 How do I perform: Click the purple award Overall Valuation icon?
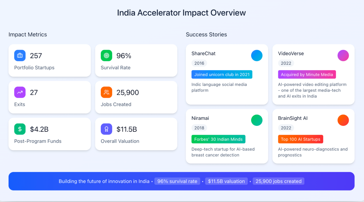[106, 129]
